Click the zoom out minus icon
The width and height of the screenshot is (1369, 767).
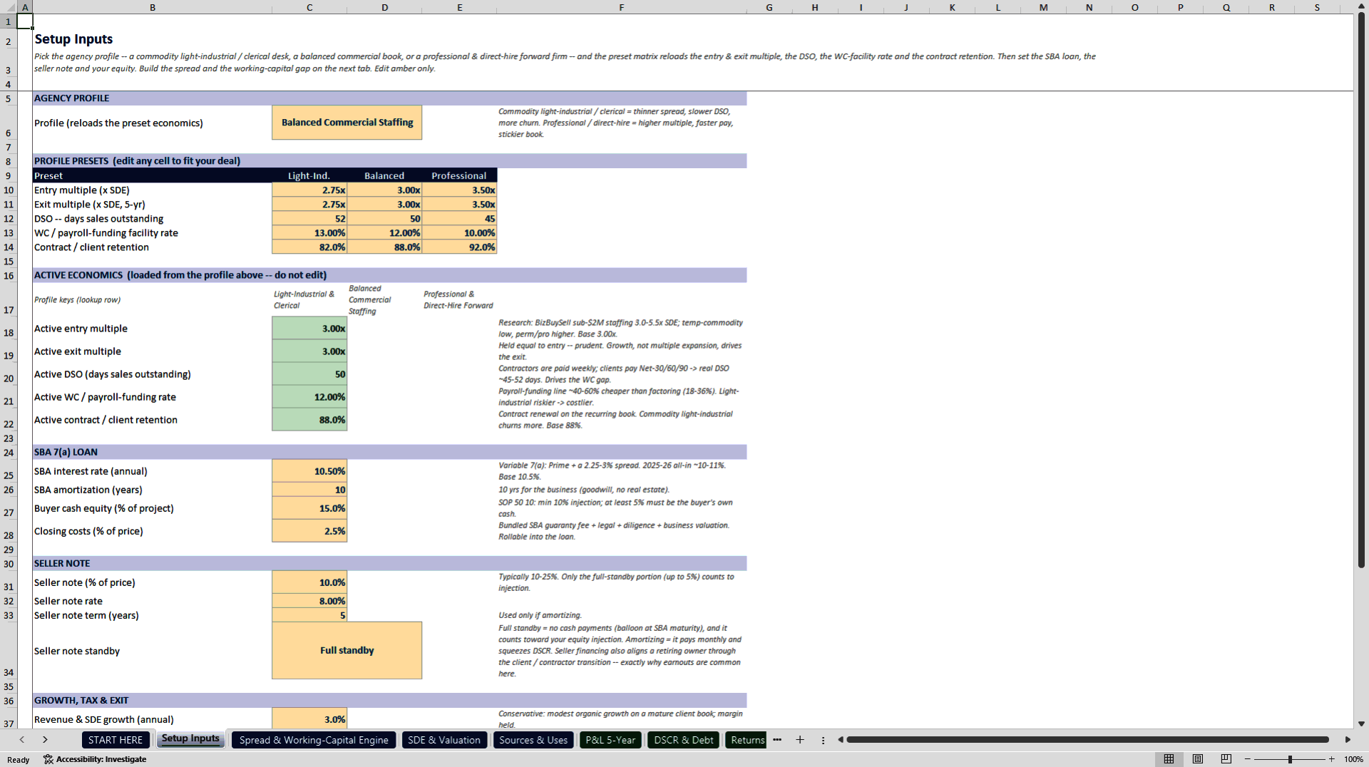1248,759
